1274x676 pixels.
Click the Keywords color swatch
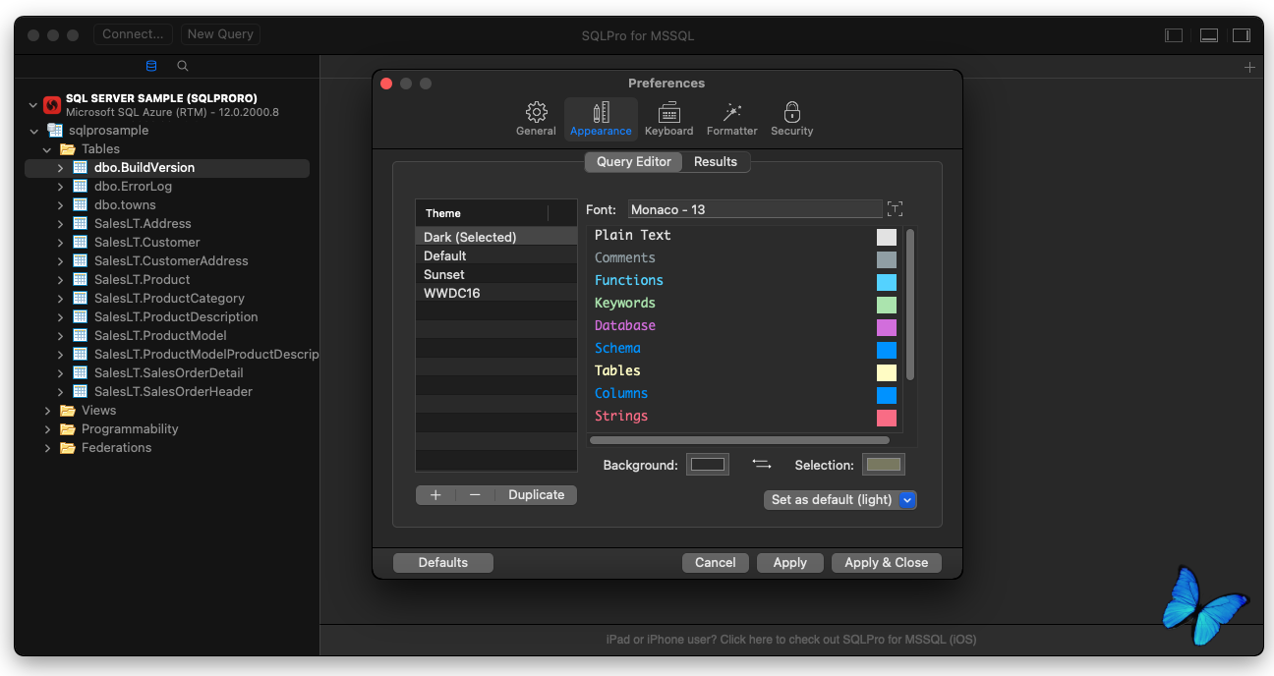tap(887, 305)
